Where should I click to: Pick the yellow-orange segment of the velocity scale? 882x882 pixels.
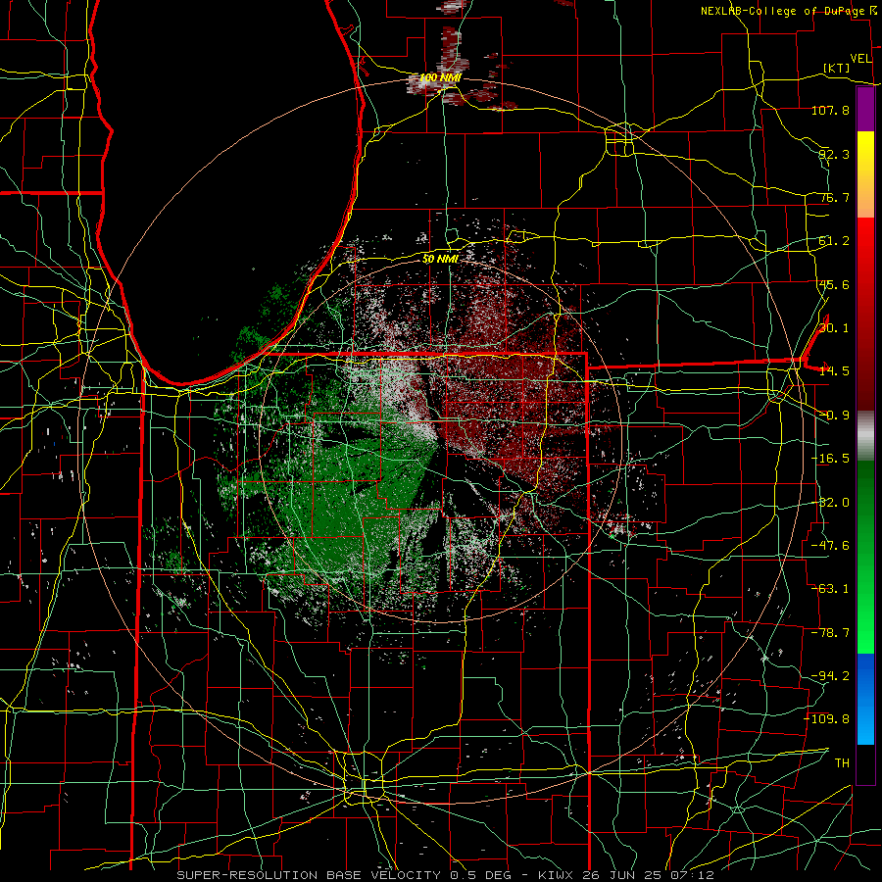pyautogui.click(x=865, y=174)
